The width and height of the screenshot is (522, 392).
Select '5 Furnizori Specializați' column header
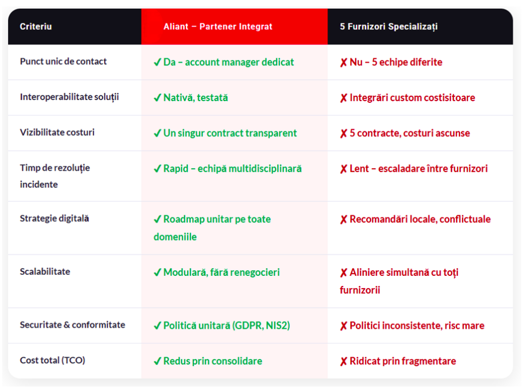click(389, 26)
